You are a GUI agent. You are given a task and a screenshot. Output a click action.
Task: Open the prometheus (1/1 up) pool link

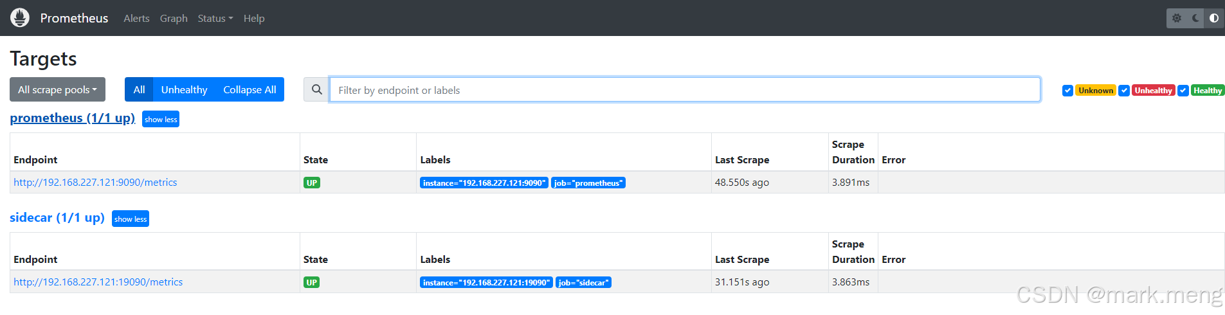tap(73, 118)
